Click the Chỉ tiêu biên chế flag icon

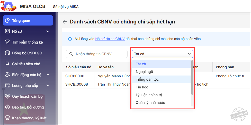[7, 64]
